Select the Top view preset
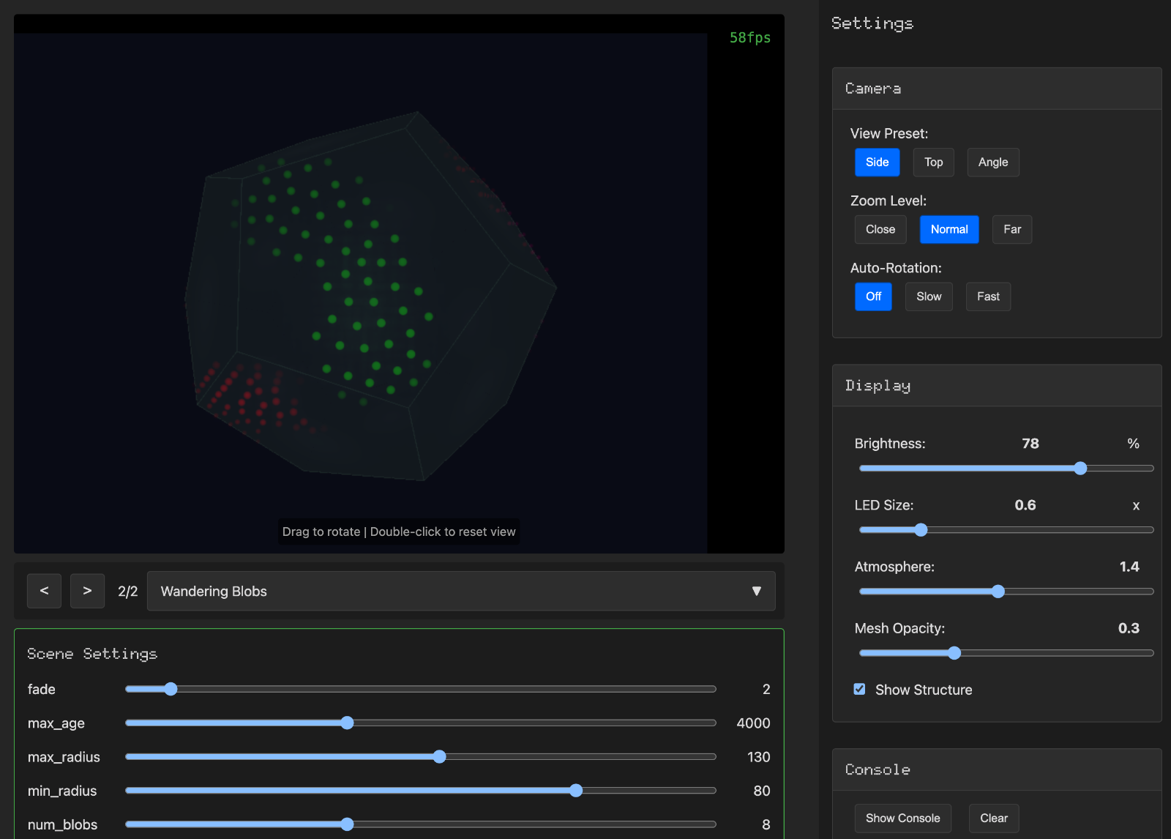 pos(933,163)
